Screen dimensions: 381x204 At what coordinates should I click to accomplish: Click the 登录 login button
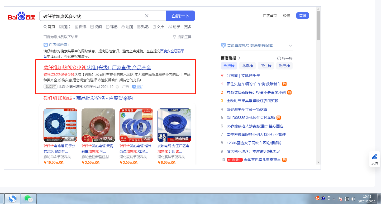coord(303,16)
